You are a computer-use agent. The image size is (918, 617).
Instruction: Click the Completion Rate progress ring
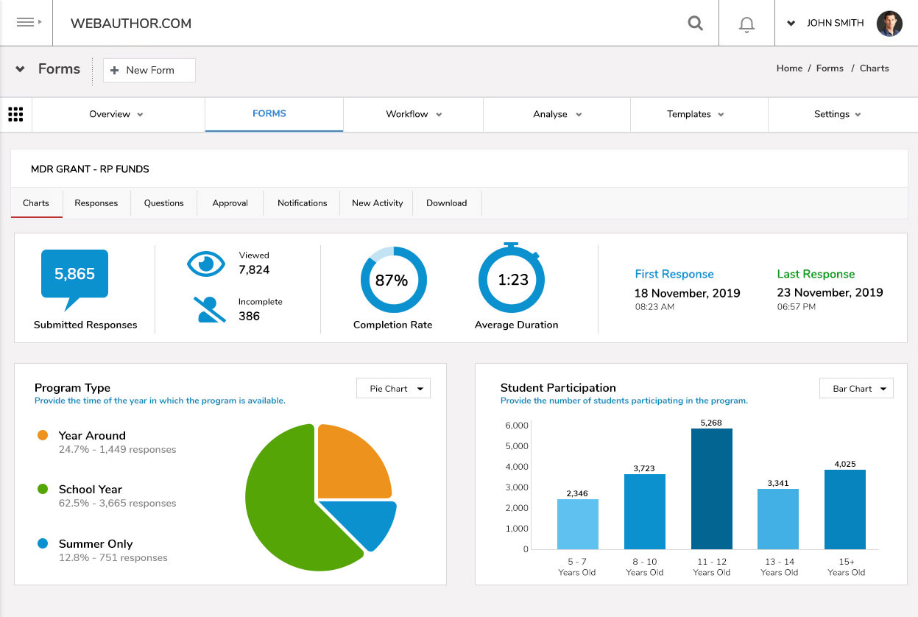coord(393,280)
